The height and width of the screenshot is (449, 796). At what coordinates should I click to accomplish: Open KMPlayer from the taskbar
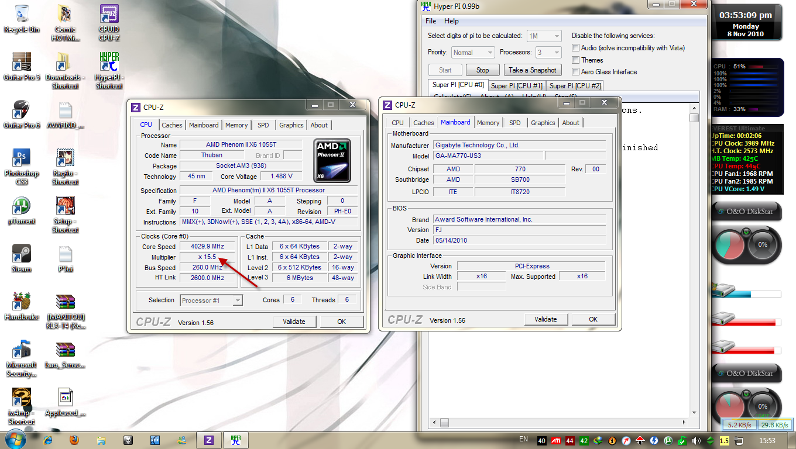point(155,440)
